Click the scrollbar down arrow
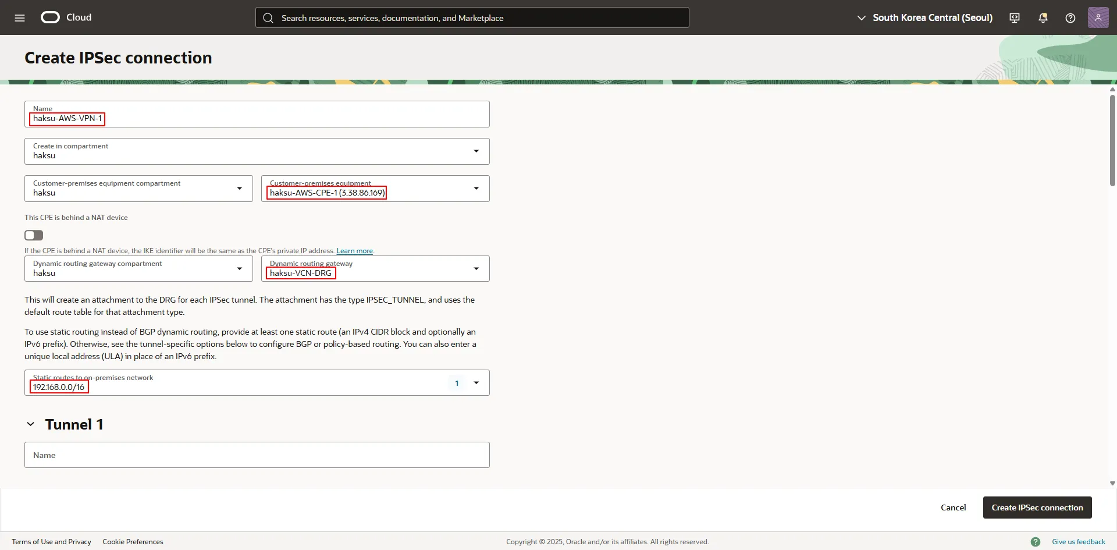The width and height of the screenshot is (1117, 550). (1112, 483)
